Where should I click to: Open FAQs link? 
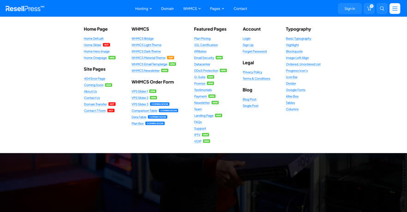point(198,122)
